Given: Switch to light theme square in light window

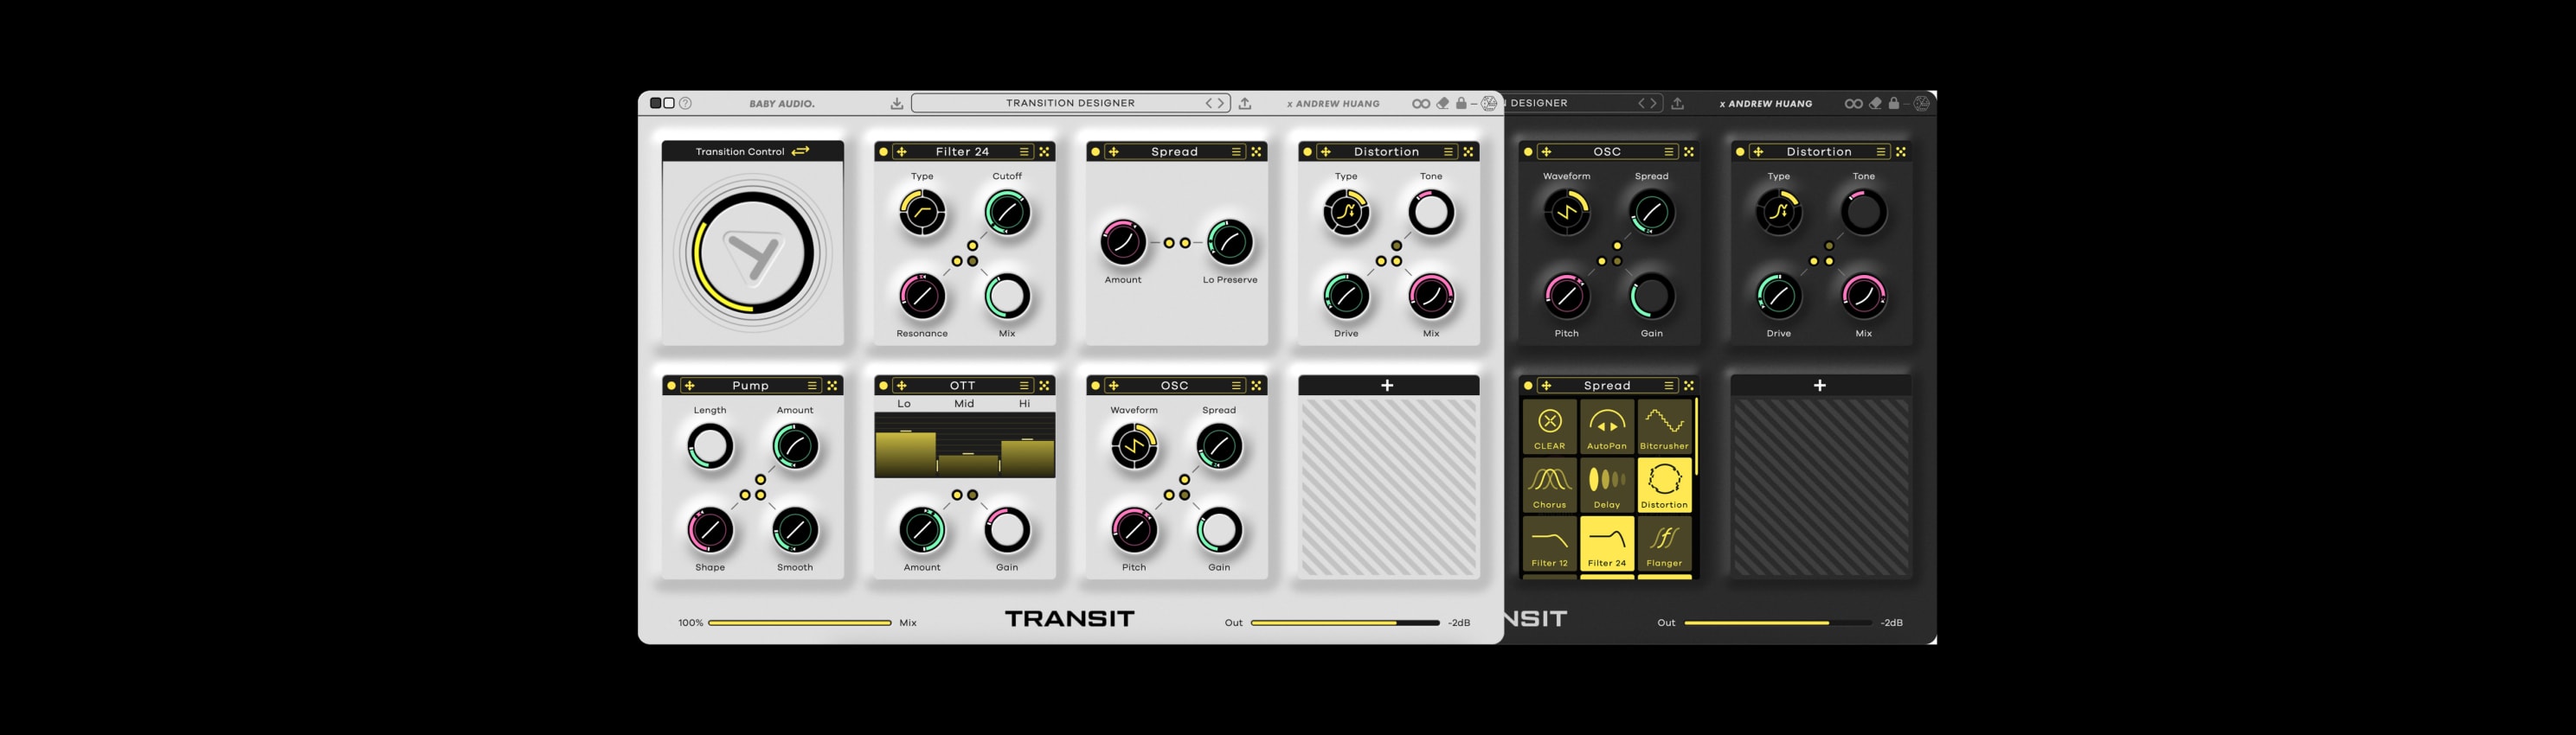Looking at the screenshot, I should pos(670,103).
